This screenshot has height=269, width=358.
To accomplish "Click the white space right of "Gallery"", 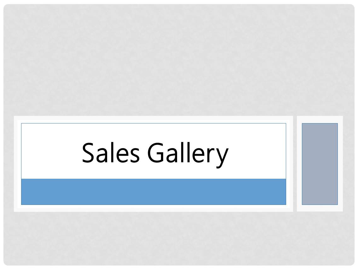I will [257, 151].
